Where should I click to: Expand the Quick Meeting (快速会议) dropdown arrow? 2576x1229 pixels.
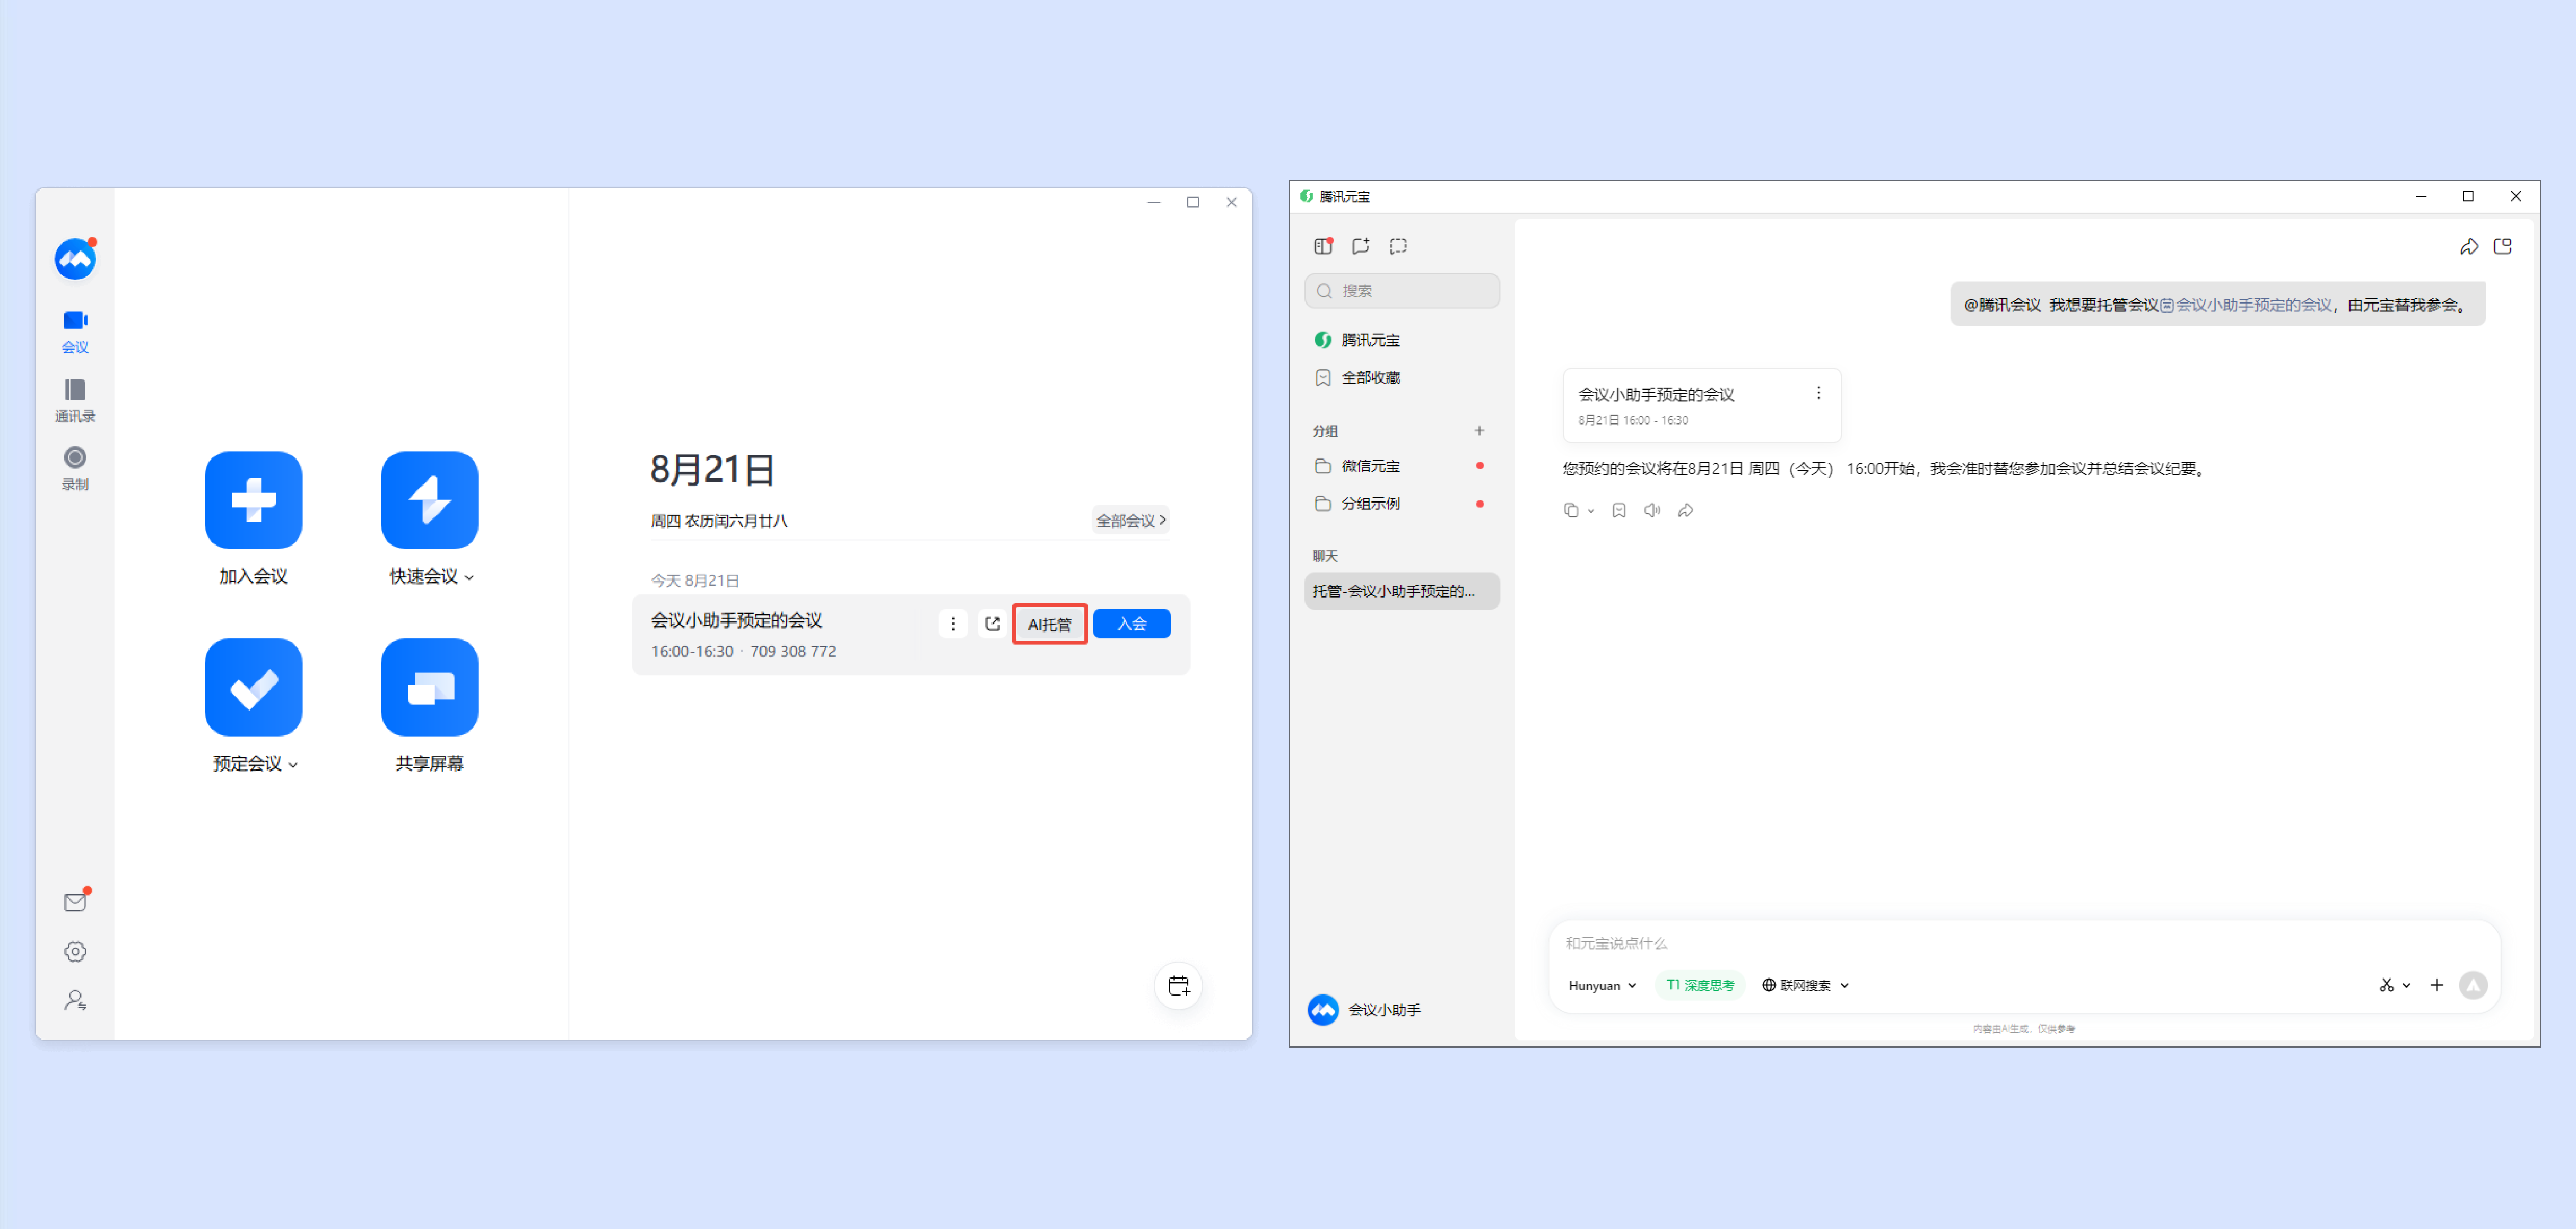point(469,577)
